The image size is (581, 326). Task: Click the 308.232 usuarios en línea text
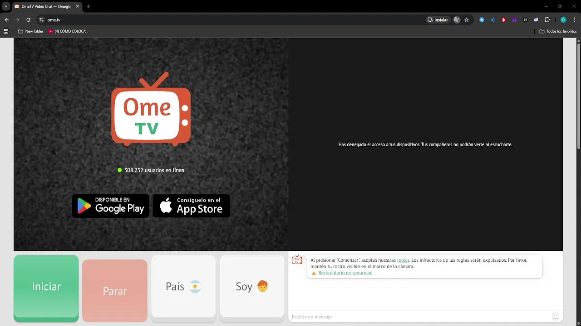[x=154, y=170]
